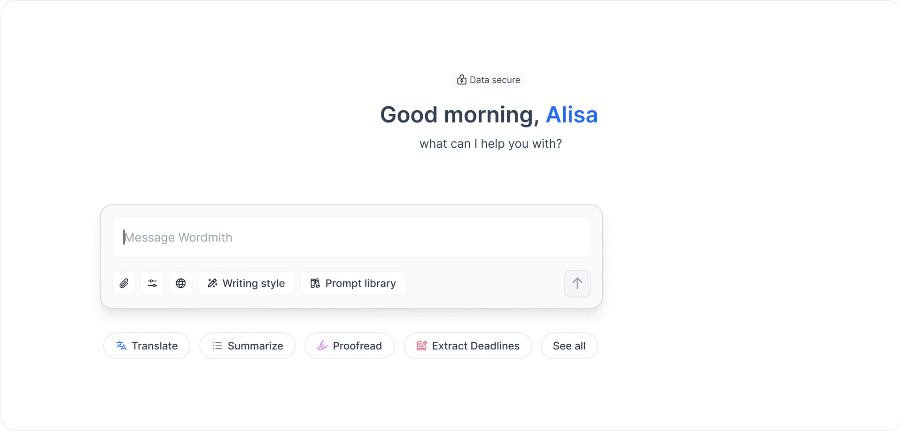
Task: Click the magic wand Writing style icon
Action: coord(213,283)
